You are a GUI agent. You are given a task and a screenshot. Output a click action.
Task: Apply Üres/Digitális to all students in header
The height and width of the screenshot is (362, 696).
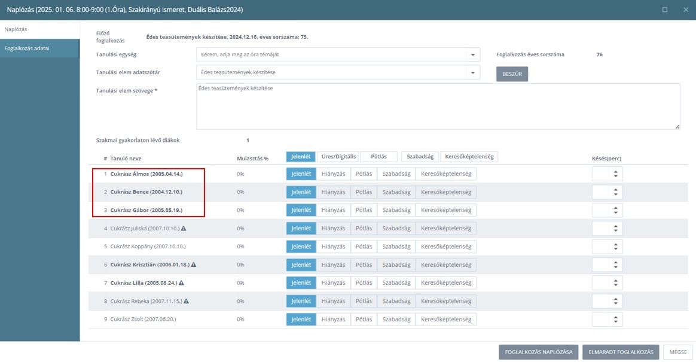tap(338, 156)
